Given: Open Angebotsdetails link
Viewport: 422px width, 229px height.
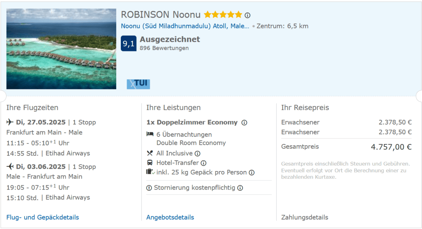Looking at the screenshot, I should click(170, 217).
